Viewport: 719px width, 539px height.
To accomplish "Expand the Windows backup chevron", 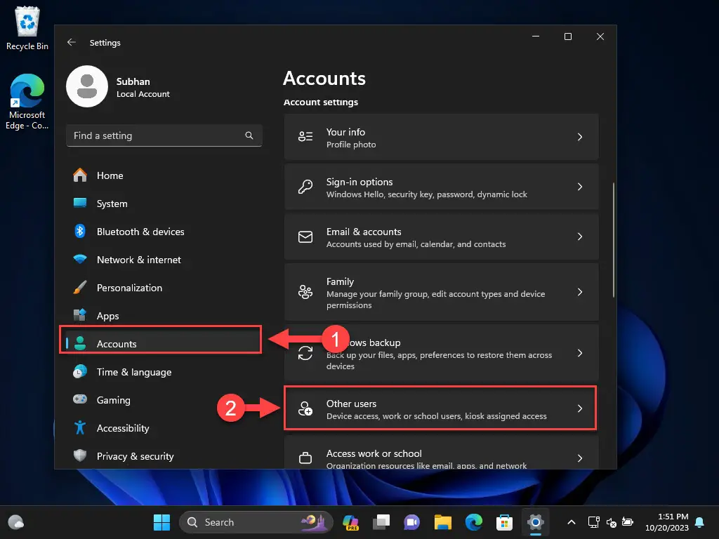I will [x=579, y=353].
